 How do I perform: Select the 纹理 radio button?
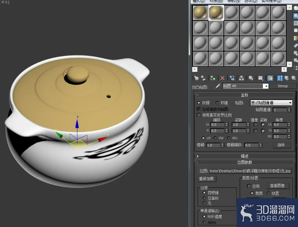coord(199,102)
